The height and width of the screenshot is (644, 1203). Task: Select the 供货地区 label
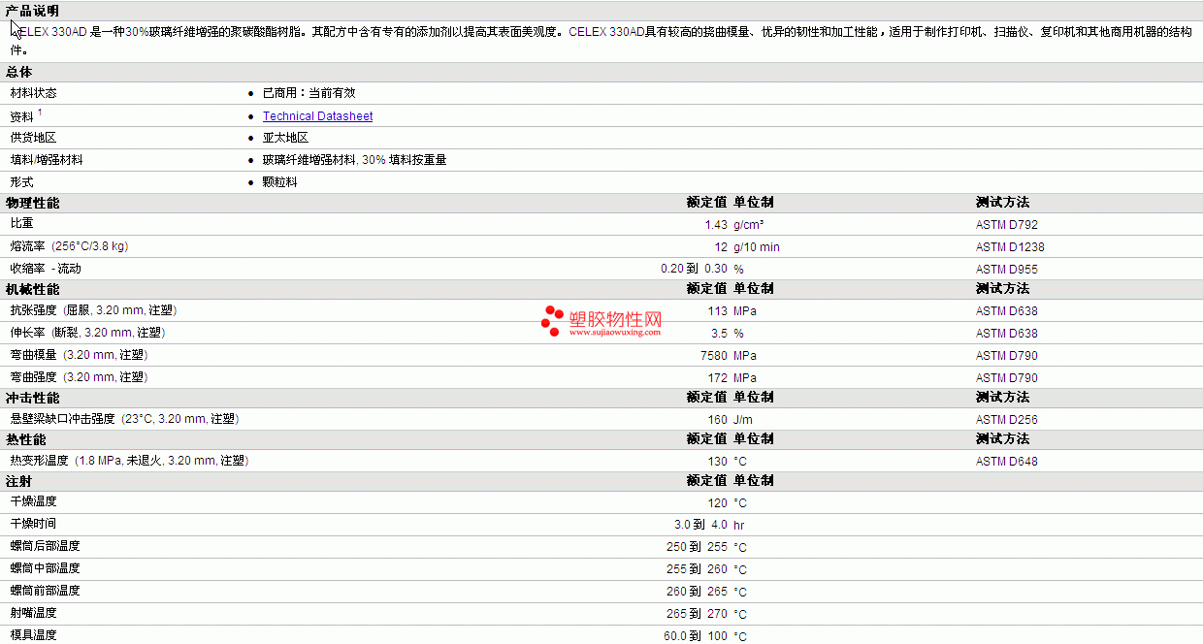33,138
